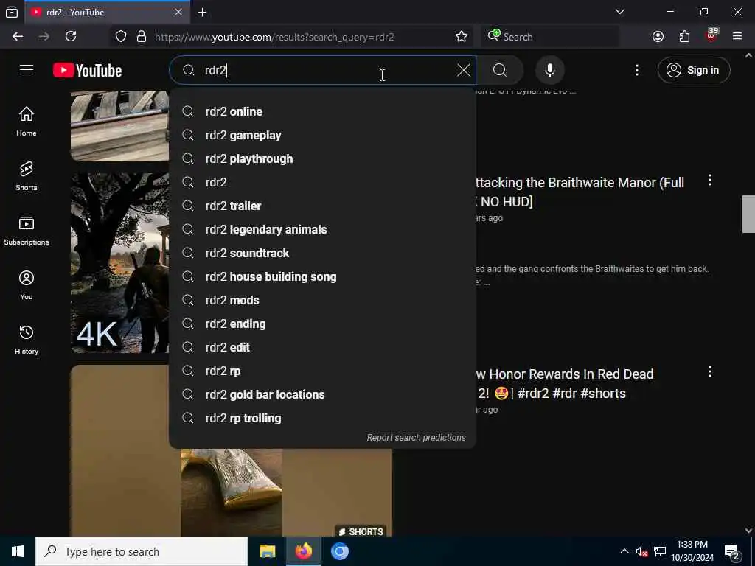Pick the rdr2 ending suggestion
The height and width of the screenshot is (566, 755).
[323, 324]
